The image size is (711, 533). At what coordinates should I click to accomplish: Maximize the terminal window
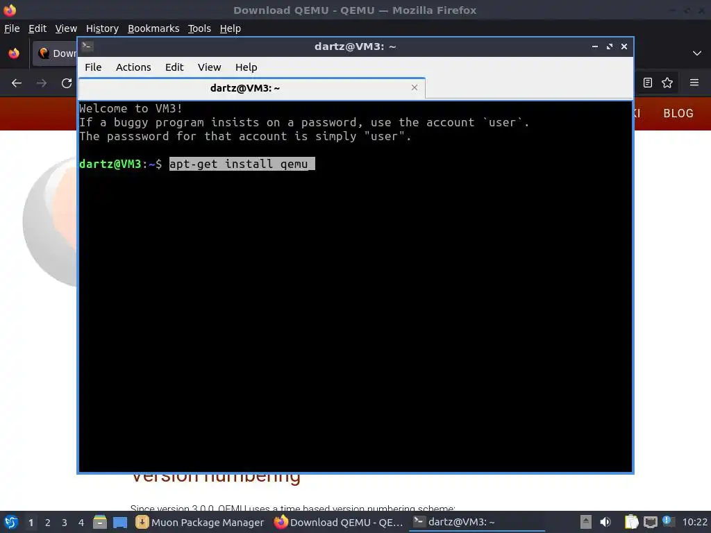coord(610,46)
